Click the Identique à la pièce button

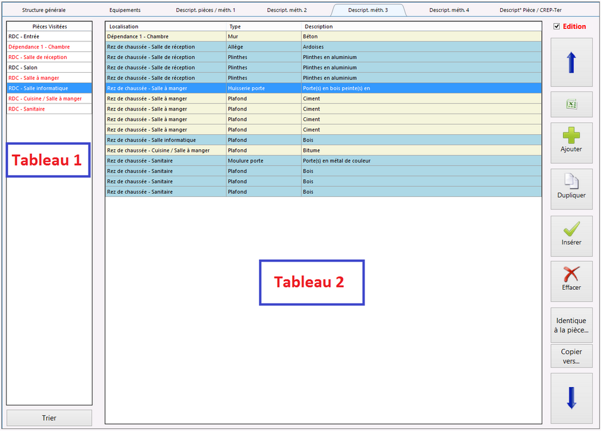(x=571, y=325)
